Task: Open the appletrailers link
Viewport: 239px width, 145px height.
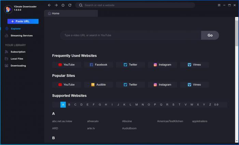Action: pyautogui.click(x=200, y=121)
